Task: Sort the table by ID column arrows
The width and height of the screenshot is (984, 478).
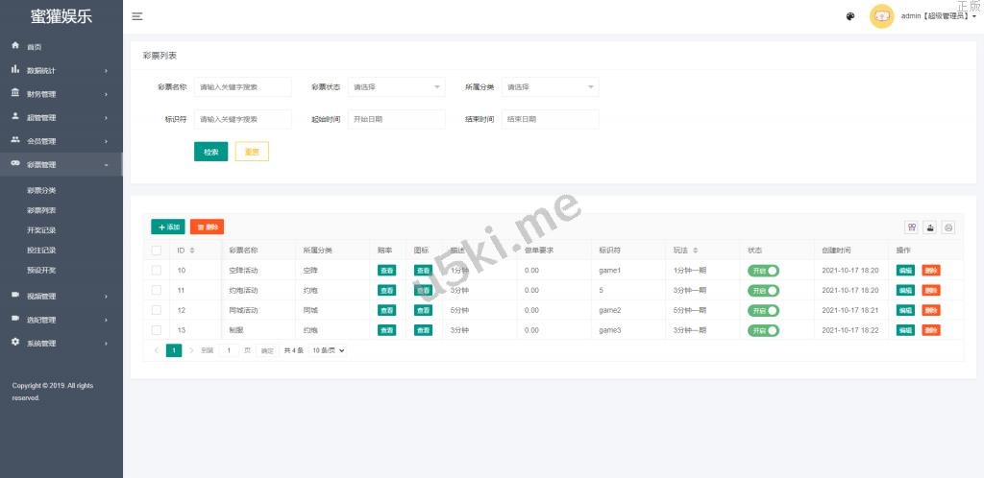Action: coord(192,251)
